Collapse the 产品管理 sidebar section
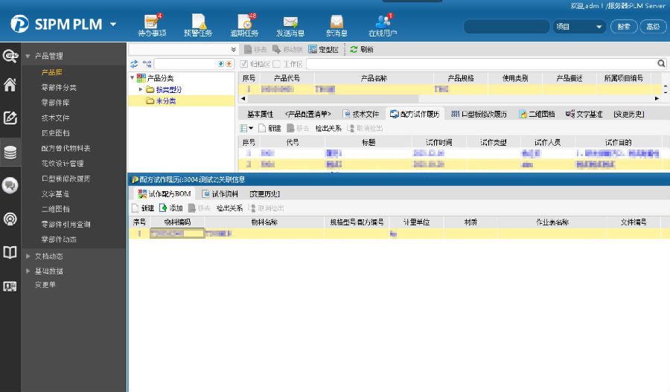Image resolution: width=670 pixels, height=392 pixels. 28,56
